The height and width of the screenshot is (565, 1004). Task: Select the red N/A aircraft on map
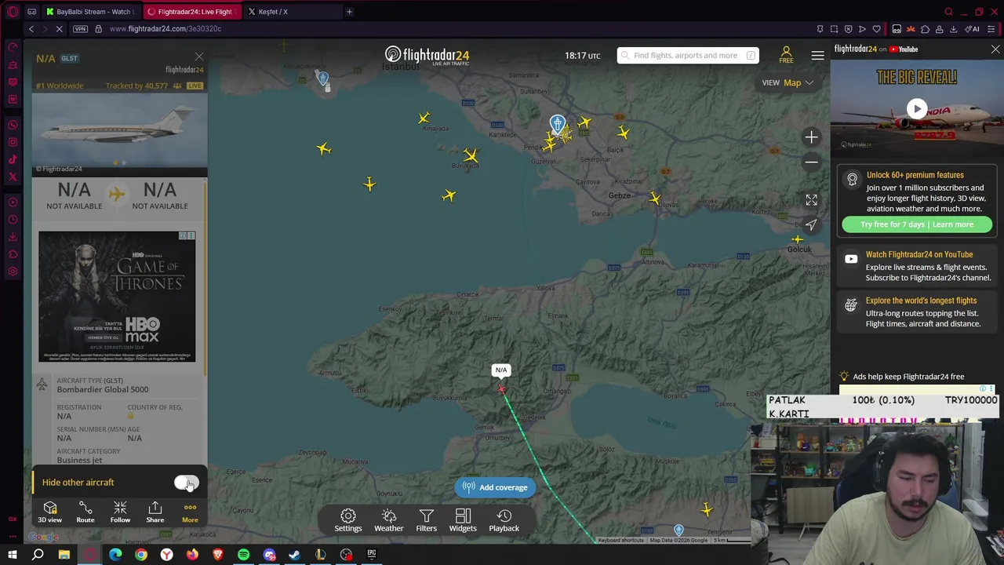(501, 389)
